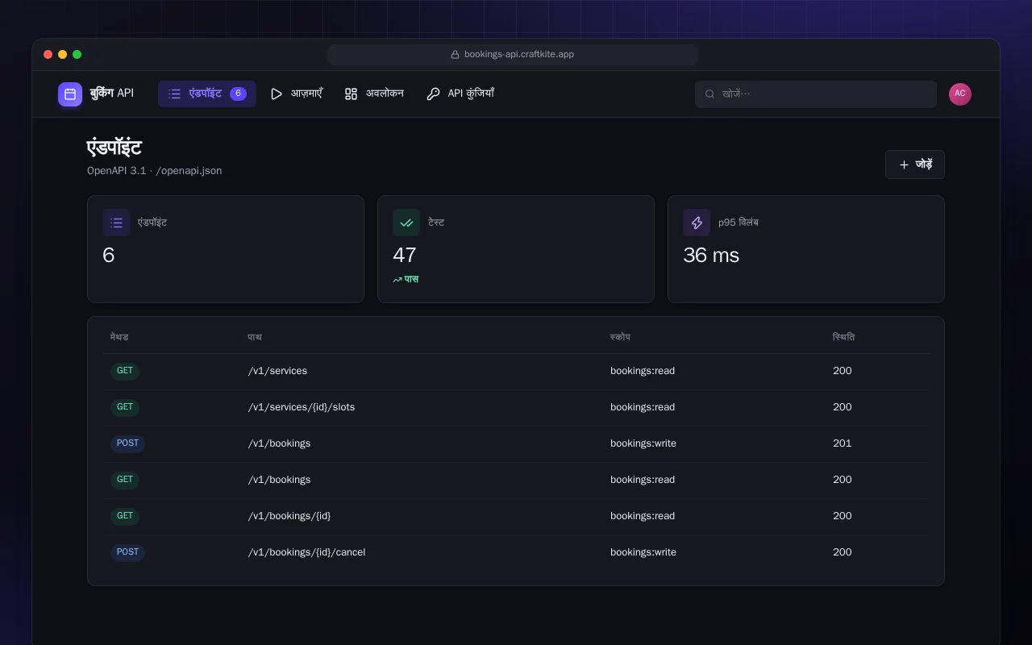Open the /v1/services endpoint row
1032x645 pixels.
516,372
